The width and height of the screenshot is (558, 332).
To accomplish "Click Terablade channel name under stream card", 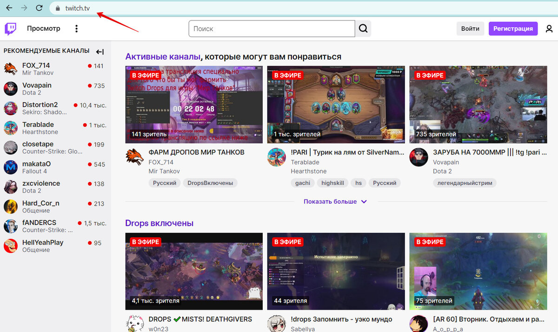I will (x=304, y=162).
